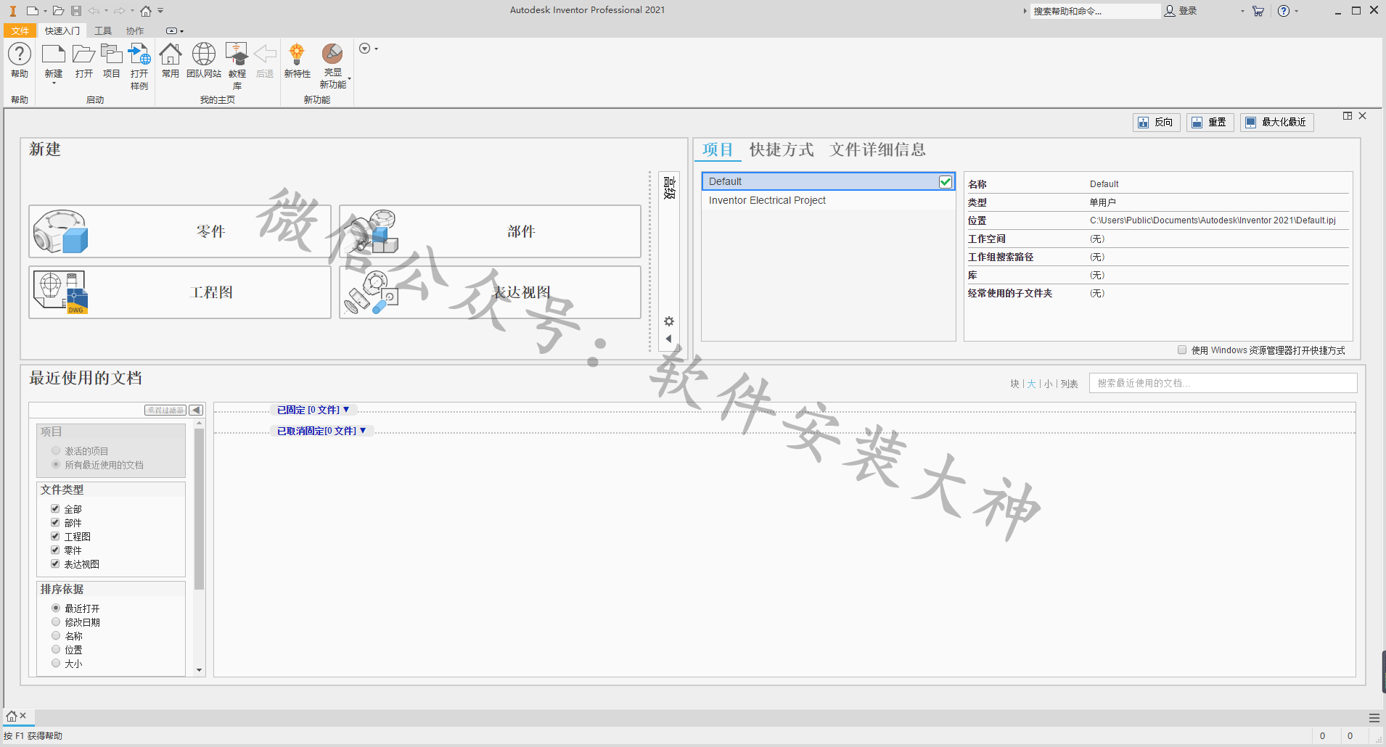Image resolution: width=1386 pixels, height=747 pixels.
Task: Click the gear settings icon in 新建 panel
Action: tap(669, 321)
